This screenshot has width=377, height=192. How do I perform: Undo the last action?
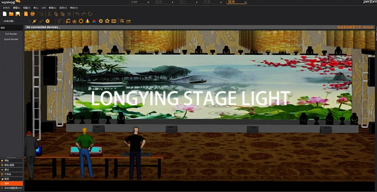coord(77,14)
